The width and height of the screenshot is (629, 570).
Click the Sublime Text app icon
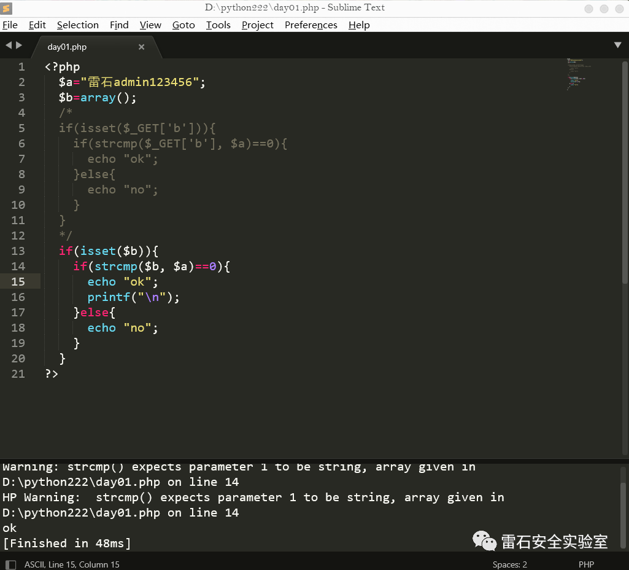click(7, 8)
